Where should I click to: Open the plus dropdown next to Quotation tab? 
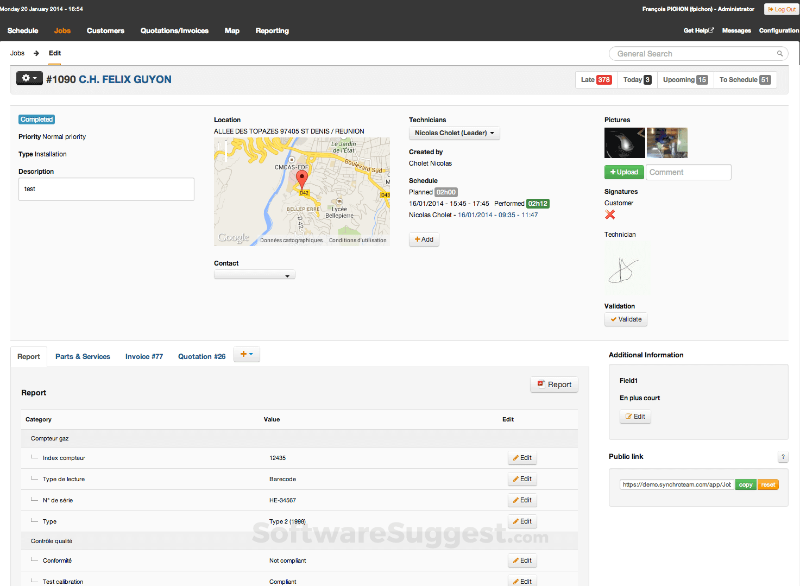(x=247, y=354)
